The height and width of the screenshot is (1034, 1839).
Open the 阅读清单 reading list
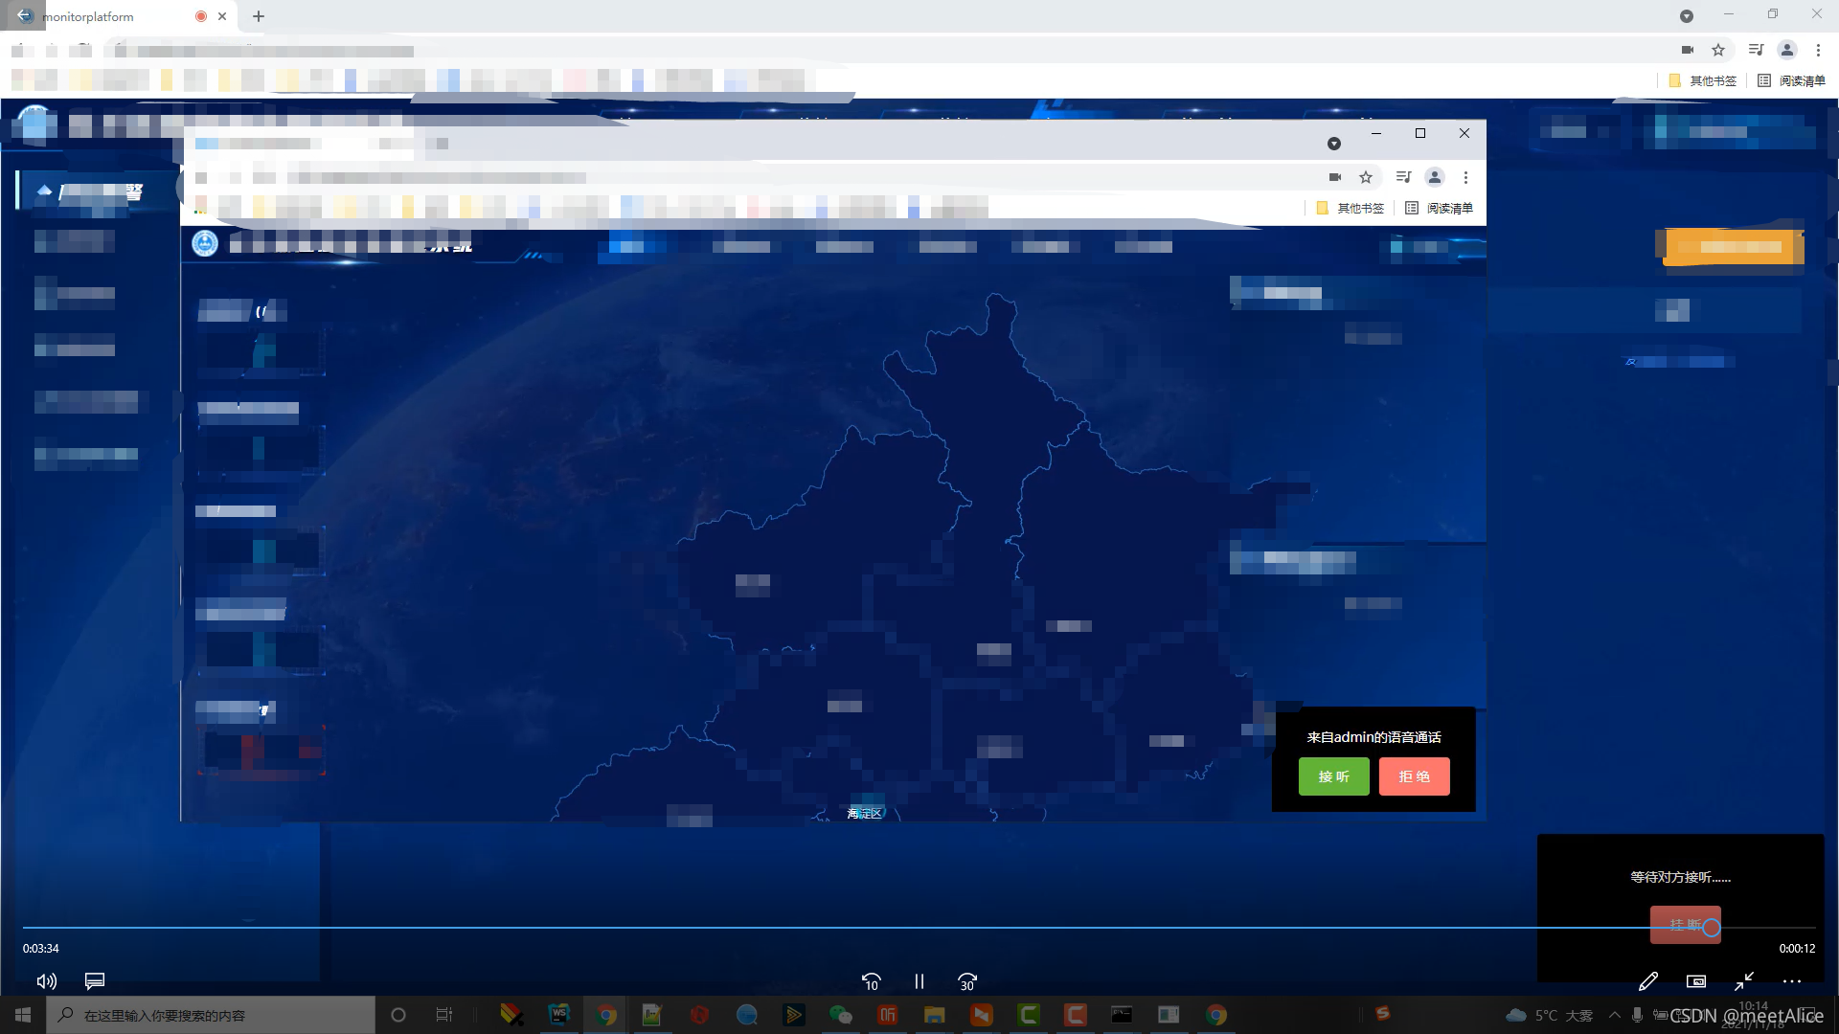[1792, 81]
